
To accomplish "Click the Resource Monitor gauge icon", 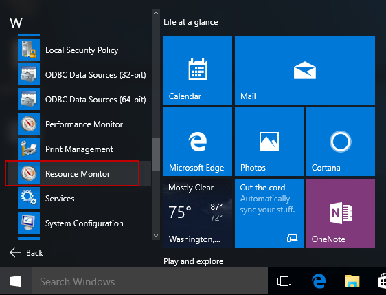I will click(x=29, y=173).
